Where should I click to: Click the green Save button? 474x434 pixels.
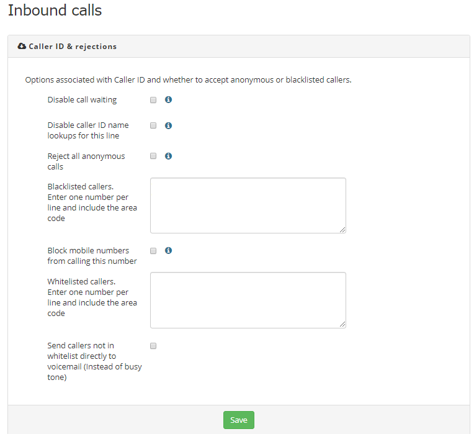coord(239,420)
